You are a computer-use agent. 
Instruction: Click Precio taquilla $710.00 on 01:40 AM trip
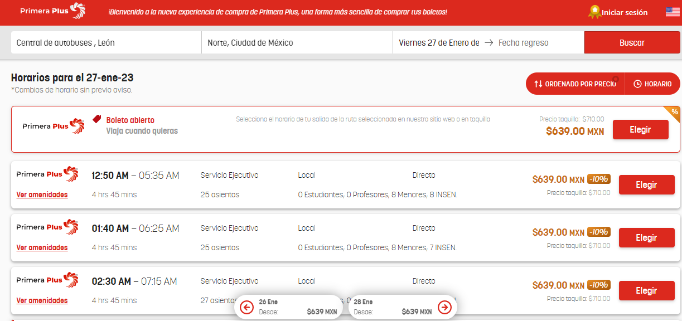(578, 245)
